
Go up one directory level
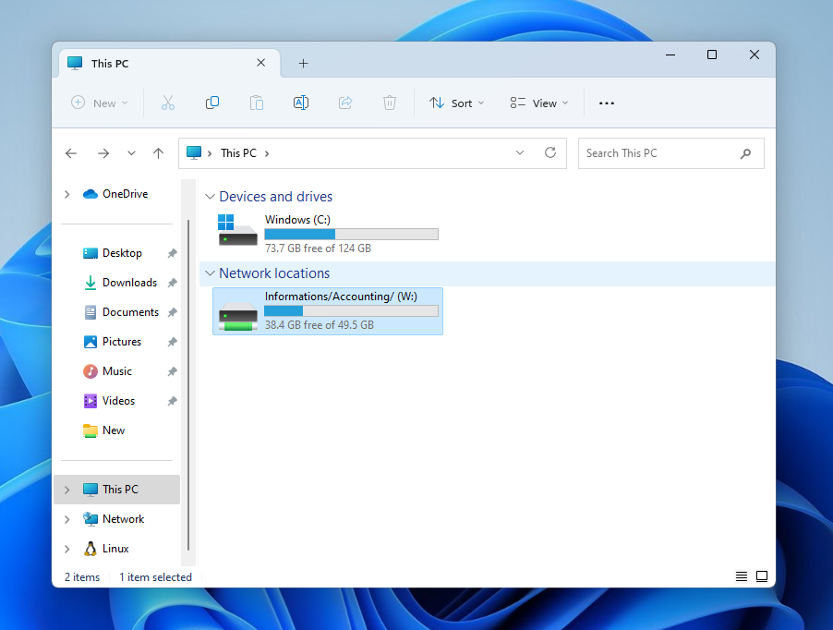coord(159,153)
